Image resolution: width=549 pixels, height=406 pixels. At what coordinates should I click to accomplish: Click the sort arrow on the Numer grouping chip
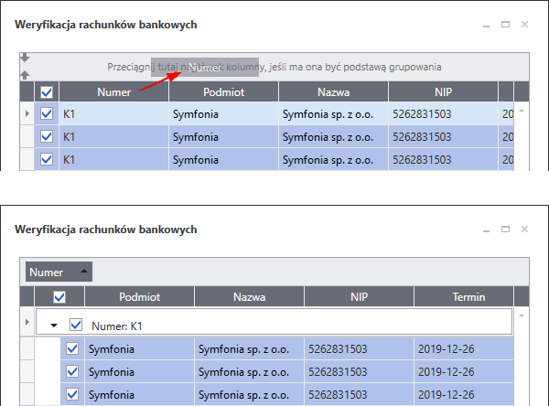(x=84, y=272)
